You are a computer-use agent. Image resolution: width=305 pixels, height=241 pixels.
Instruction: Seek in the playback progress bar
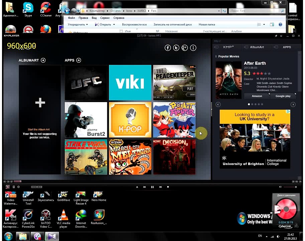[x=152, y=181]
